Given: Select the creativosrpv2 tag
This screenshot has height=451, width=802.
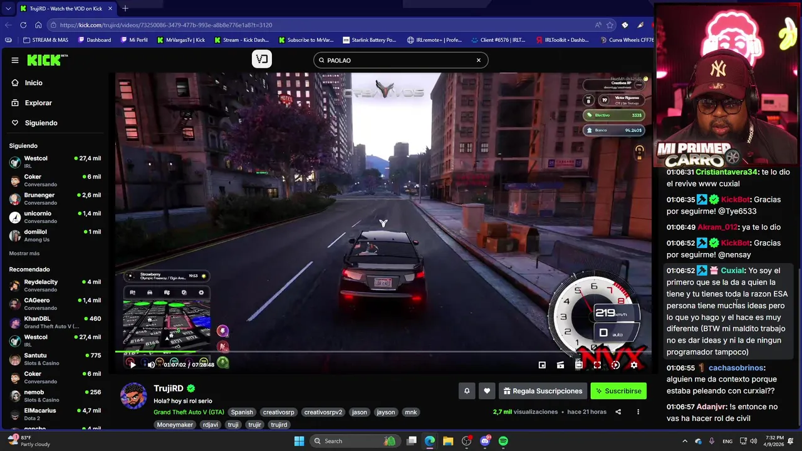Looking at the screenshot, I should [x=323, y=412].
